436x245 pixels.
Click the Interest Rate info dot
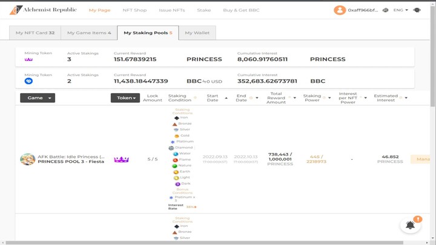coord(196,207)
